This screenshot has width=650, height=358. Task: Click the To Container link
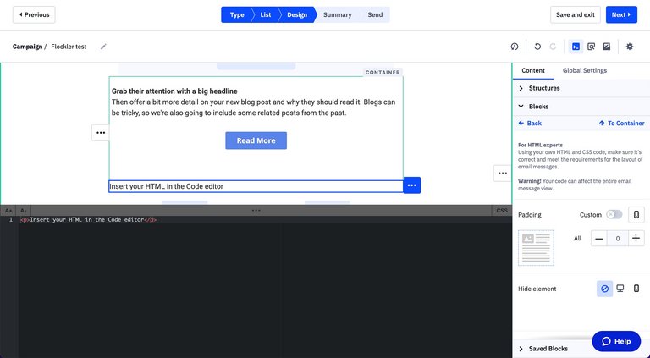[x=622, y=123]
